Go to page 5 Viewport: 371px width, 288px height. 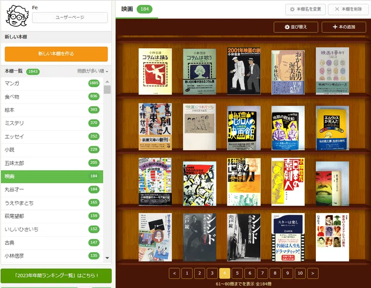(237, 273)
